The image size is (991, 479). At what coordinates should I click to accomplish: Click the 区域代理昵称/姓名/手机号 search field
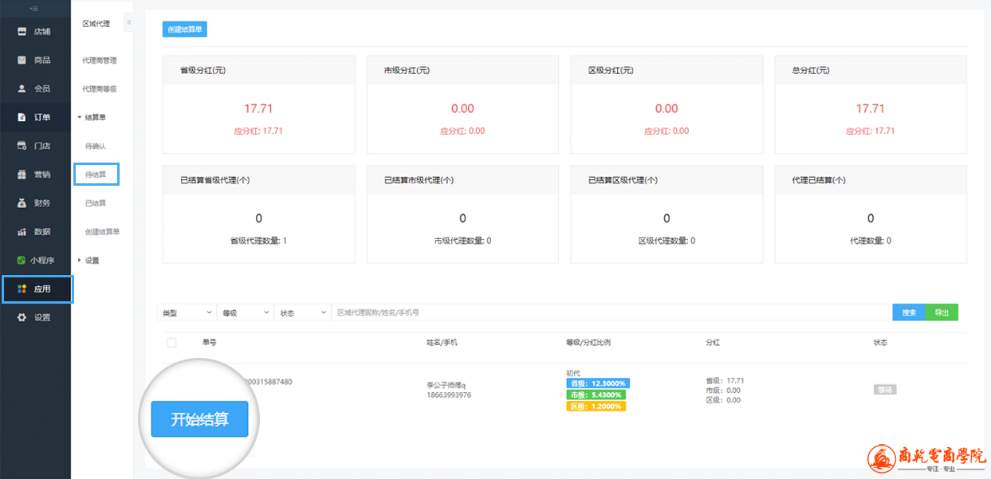pos(610,313)
